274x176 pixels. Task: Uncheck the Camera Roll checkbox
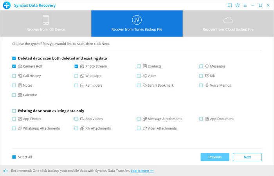point(14,66)
